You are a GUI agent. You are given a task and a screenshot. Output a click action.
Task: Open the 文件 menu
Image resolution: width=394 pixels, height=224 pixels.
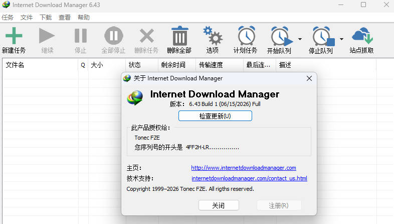click(27, 18)
